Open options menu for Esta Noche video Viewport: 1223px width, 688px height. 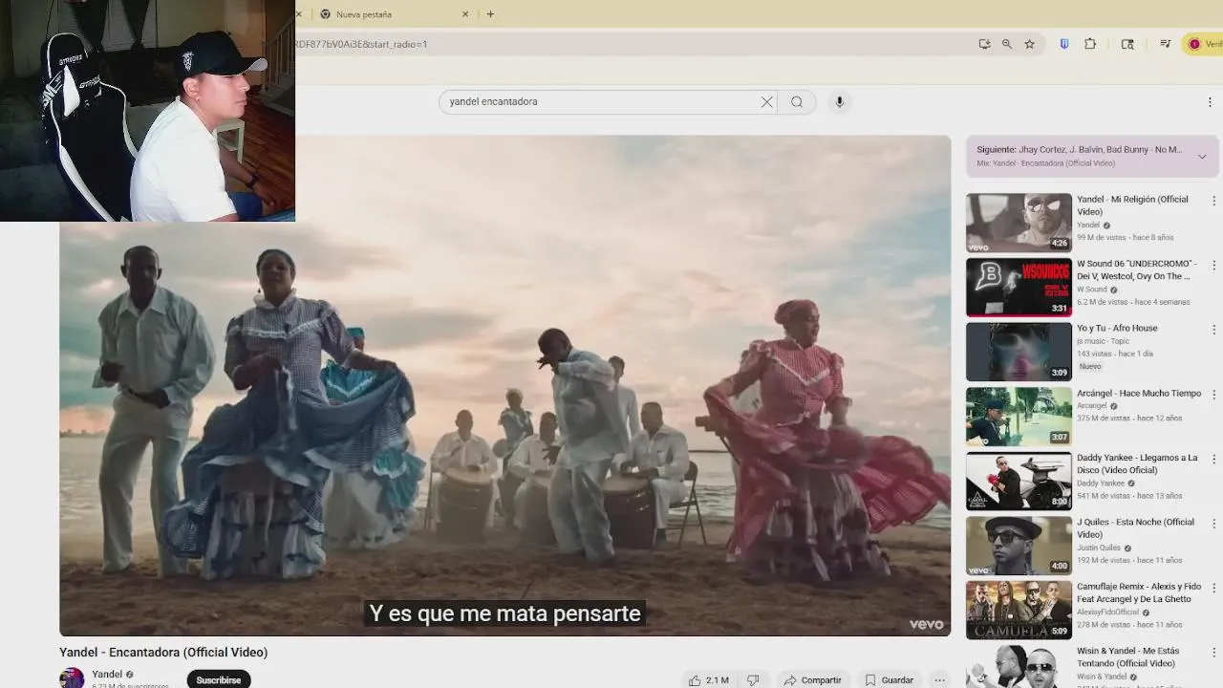(1214, 524)
